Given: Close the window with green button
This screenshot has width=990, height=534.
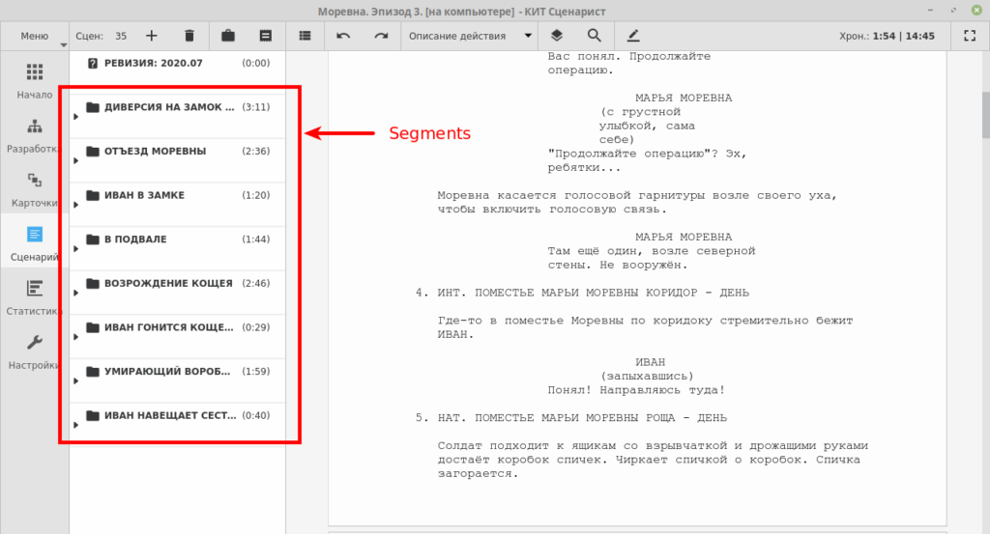Looking at the screenshot, I should 976,11.
